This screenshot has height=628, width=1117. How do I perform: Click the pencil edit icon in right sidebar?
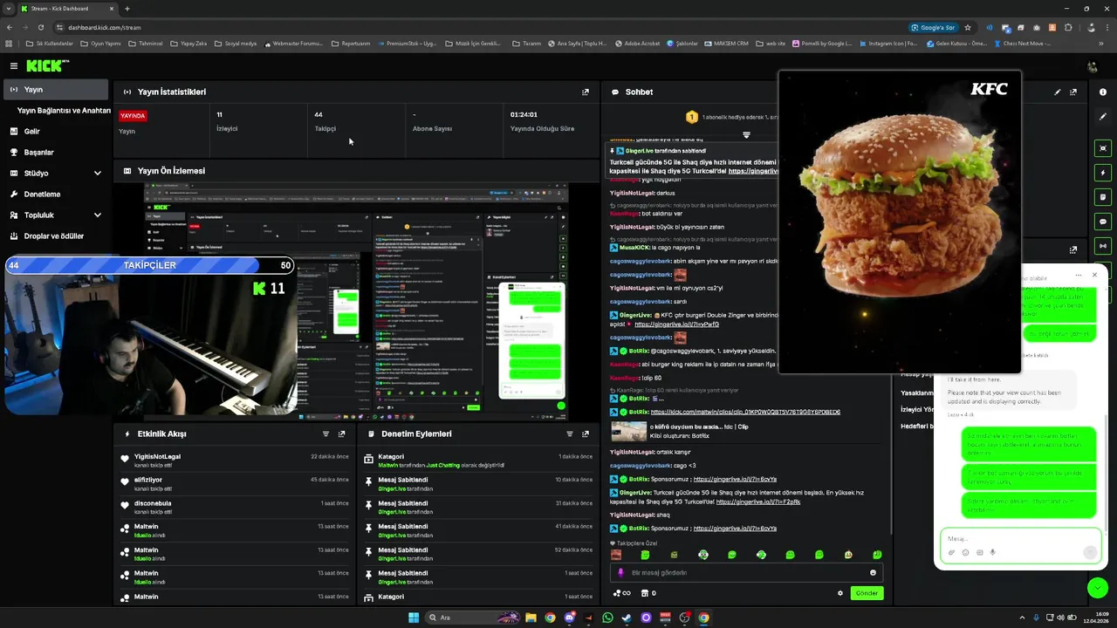[1103, 116]
